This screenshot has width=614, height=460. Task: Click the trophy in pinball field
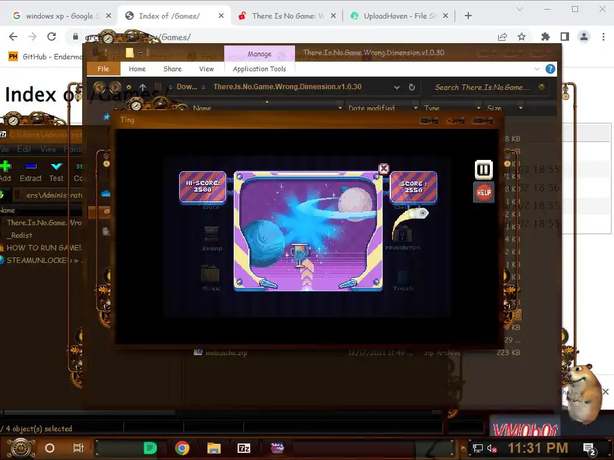[x=300, y=255]
